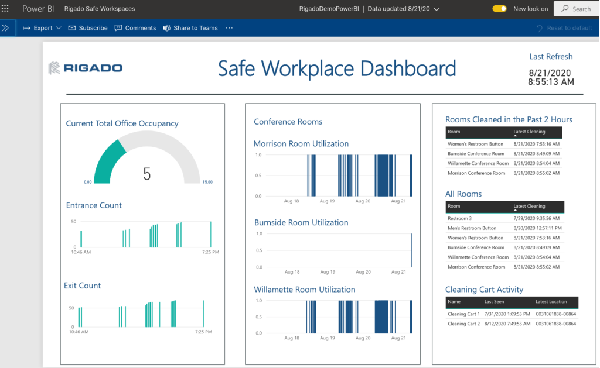Click the Export arrow icon

click(x=26, y=28)
